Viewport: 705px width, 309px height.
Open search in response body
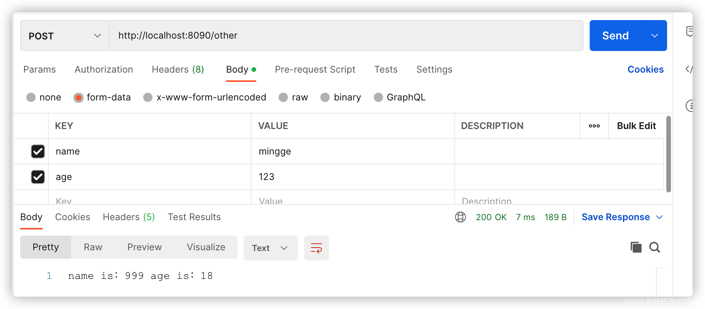click(654, 247)
